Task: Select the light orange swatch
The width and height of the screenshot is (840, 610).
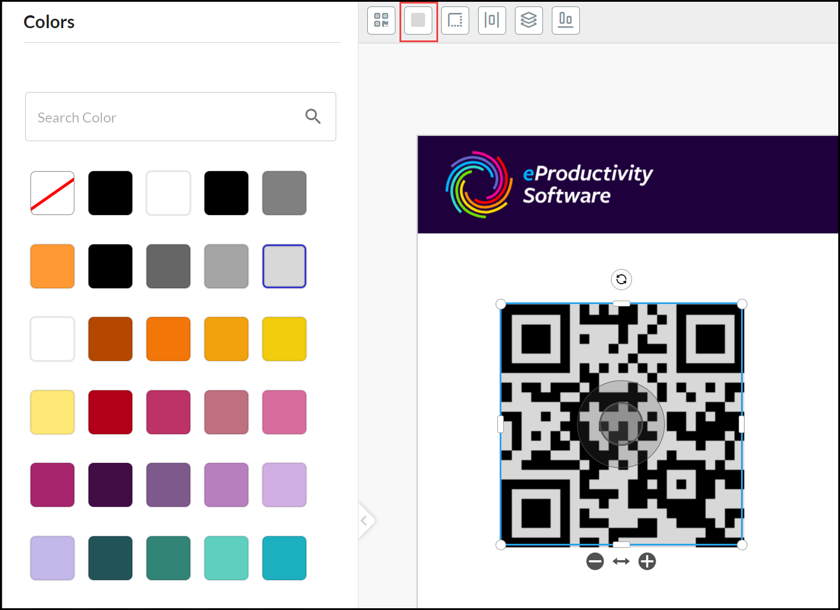Action: point(53,266)
